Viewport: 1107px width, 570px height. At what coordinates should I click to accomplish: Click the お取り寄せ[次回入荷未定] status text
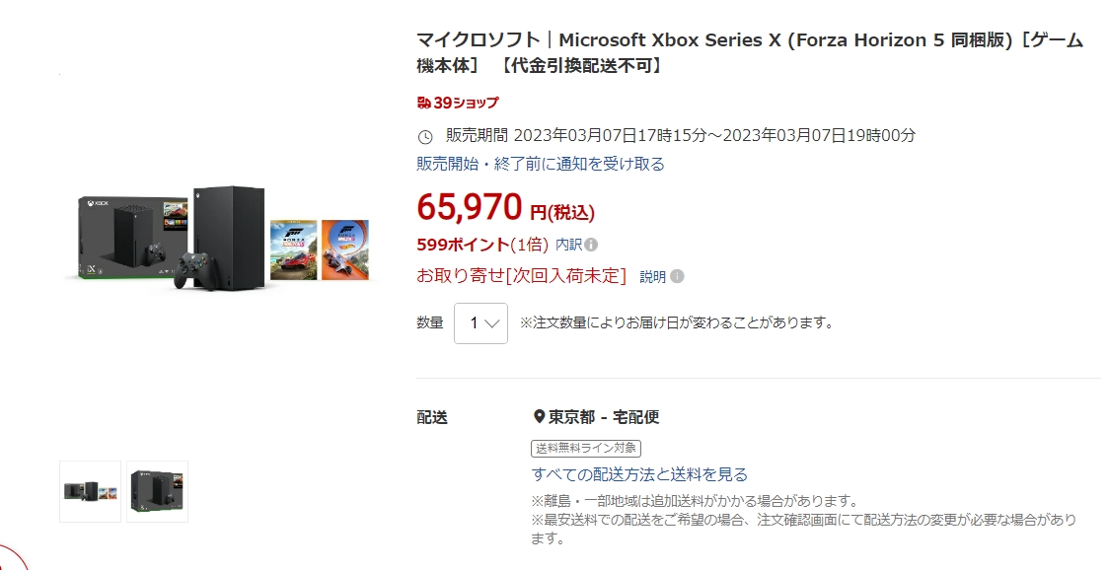click(522, 276)
